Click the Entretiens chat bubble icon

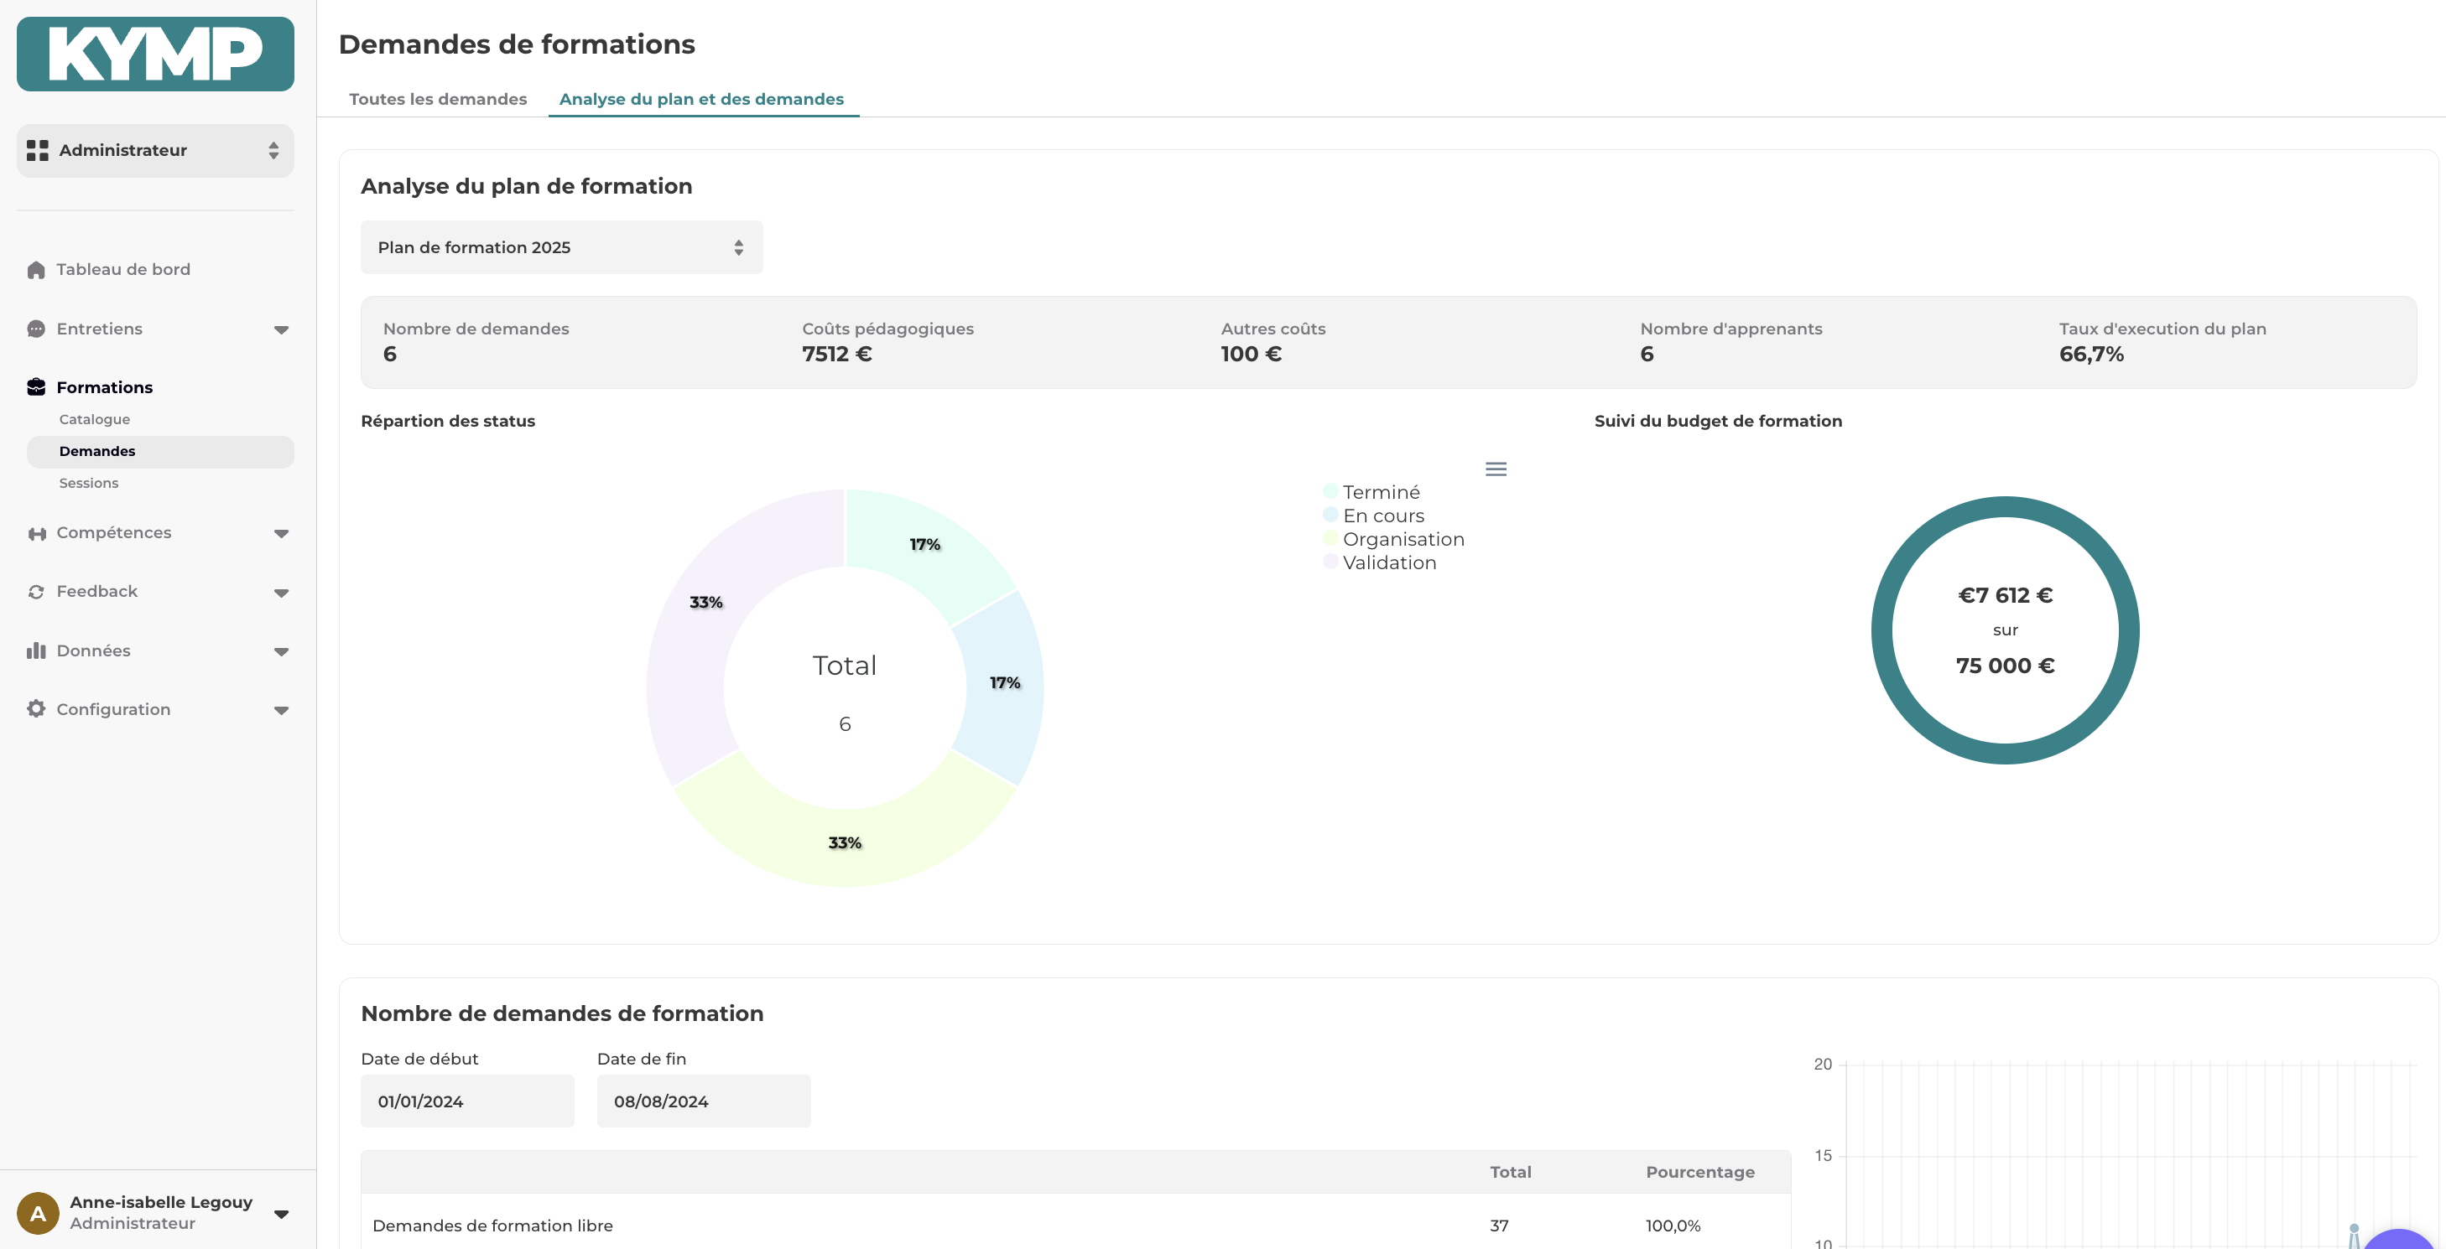pyautogui.click(x=36, y=329)
